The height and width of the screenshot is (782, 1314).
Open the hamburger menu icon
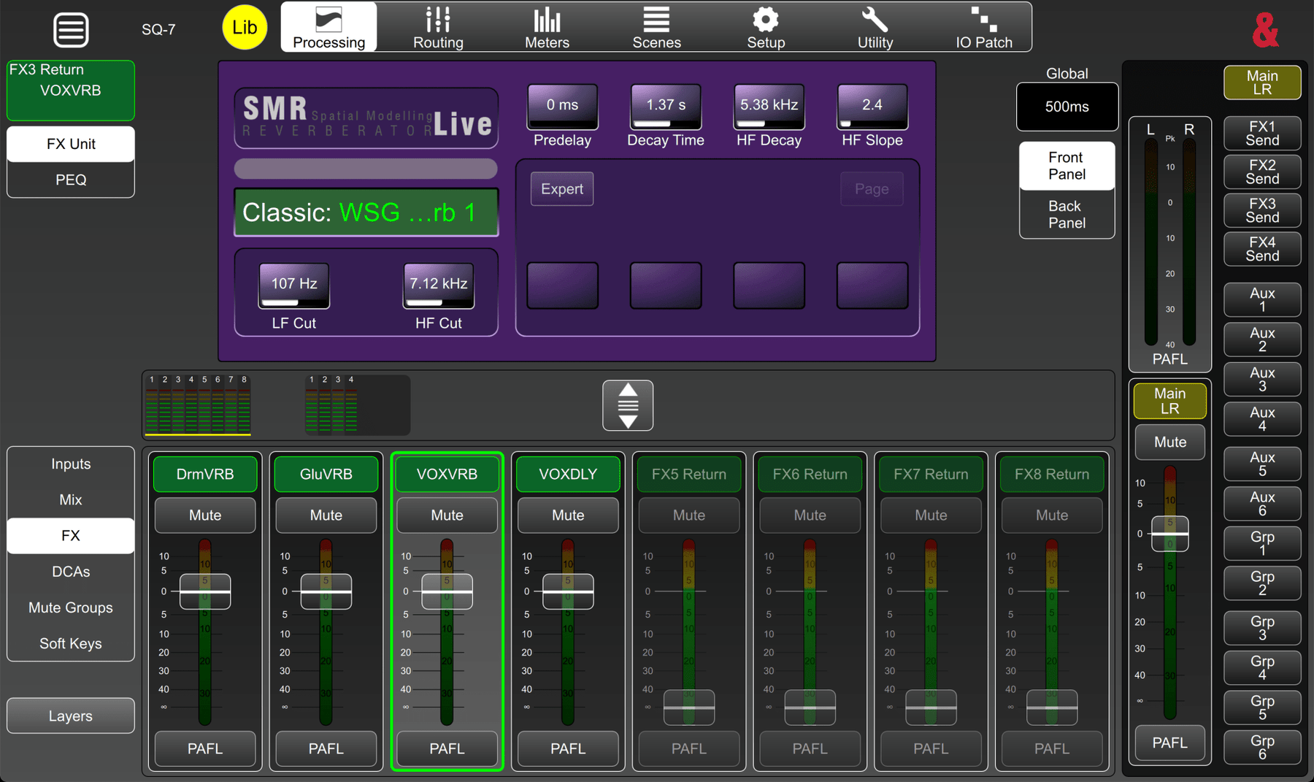coord(71,30)
